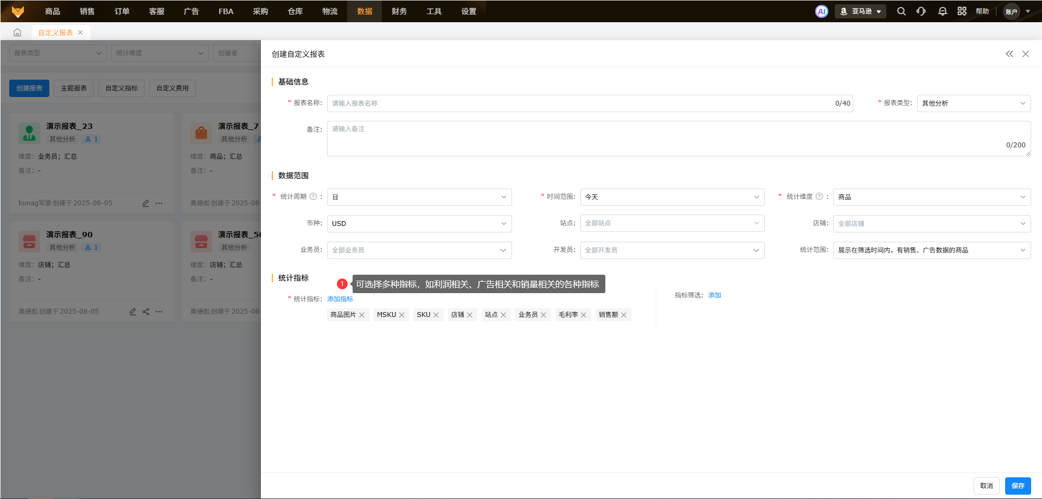The height and width of the screenshot is (499, 1042).
Task: Open the 财务 menu
Action: coord(399,11)
